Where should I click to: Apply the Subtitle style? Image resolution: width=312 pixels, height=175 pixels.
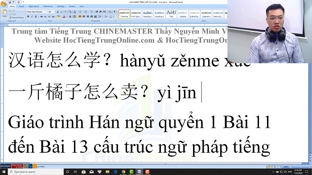(x=183, y=14)
